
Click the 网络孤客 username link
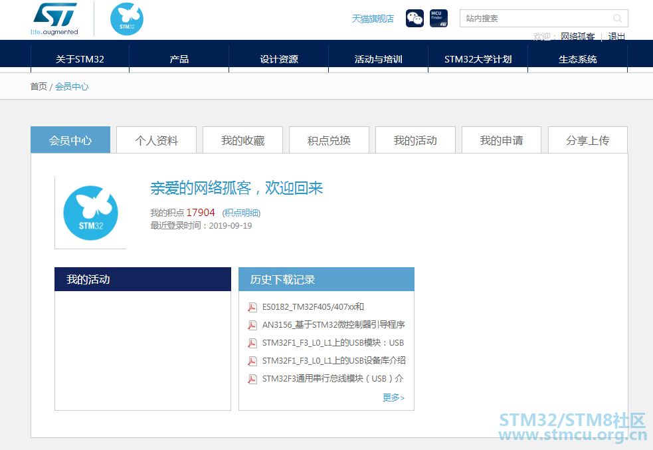tap(578, 37)
